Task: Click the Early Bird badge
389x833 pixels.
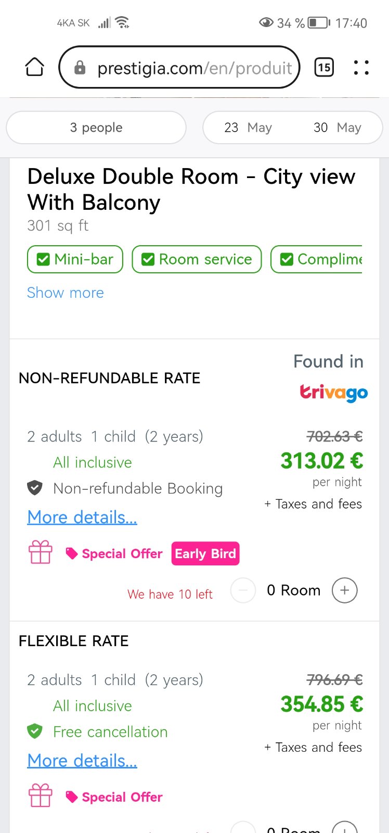Action: click(x=205, y=553)
